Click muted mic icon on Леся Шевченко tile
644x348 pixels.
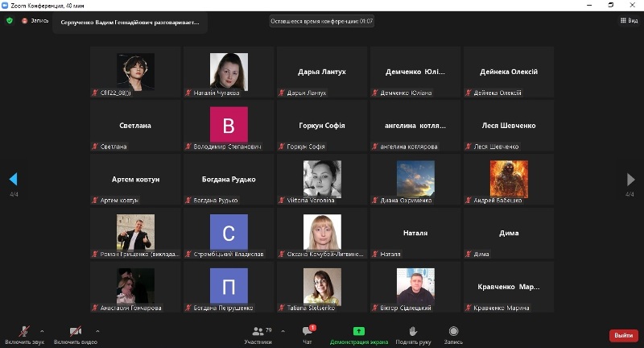pyautogui.click(x=469, y=147)
